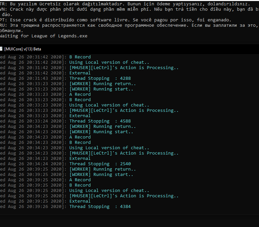Click "[WORKER] Running return.." at 20:39:25
This screenshot has width=259, height=227.
point(102,169)
